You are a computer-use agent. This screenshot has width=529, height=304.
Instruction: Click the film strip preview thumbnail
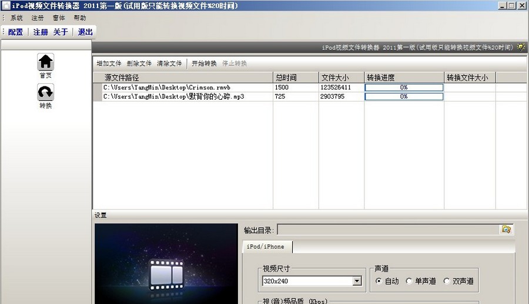point(166,264)
